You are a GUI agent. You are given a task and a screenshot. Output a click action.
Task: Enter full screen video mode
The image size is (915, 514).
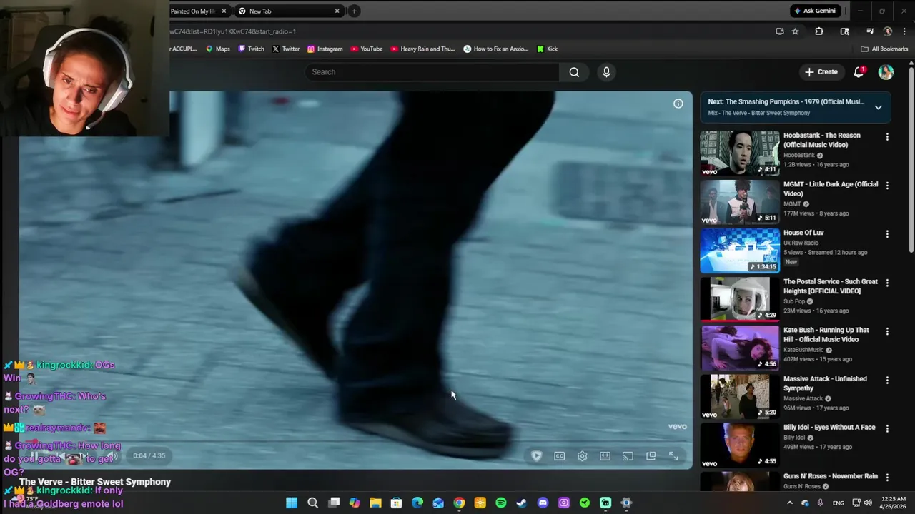click(673, 456)
